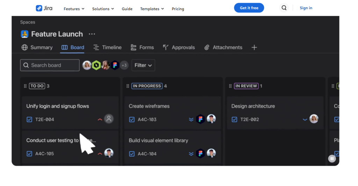The width and height of the screenshot is (358, 186).
Task: Open the Filter dropdown
Action: [143, 65]
